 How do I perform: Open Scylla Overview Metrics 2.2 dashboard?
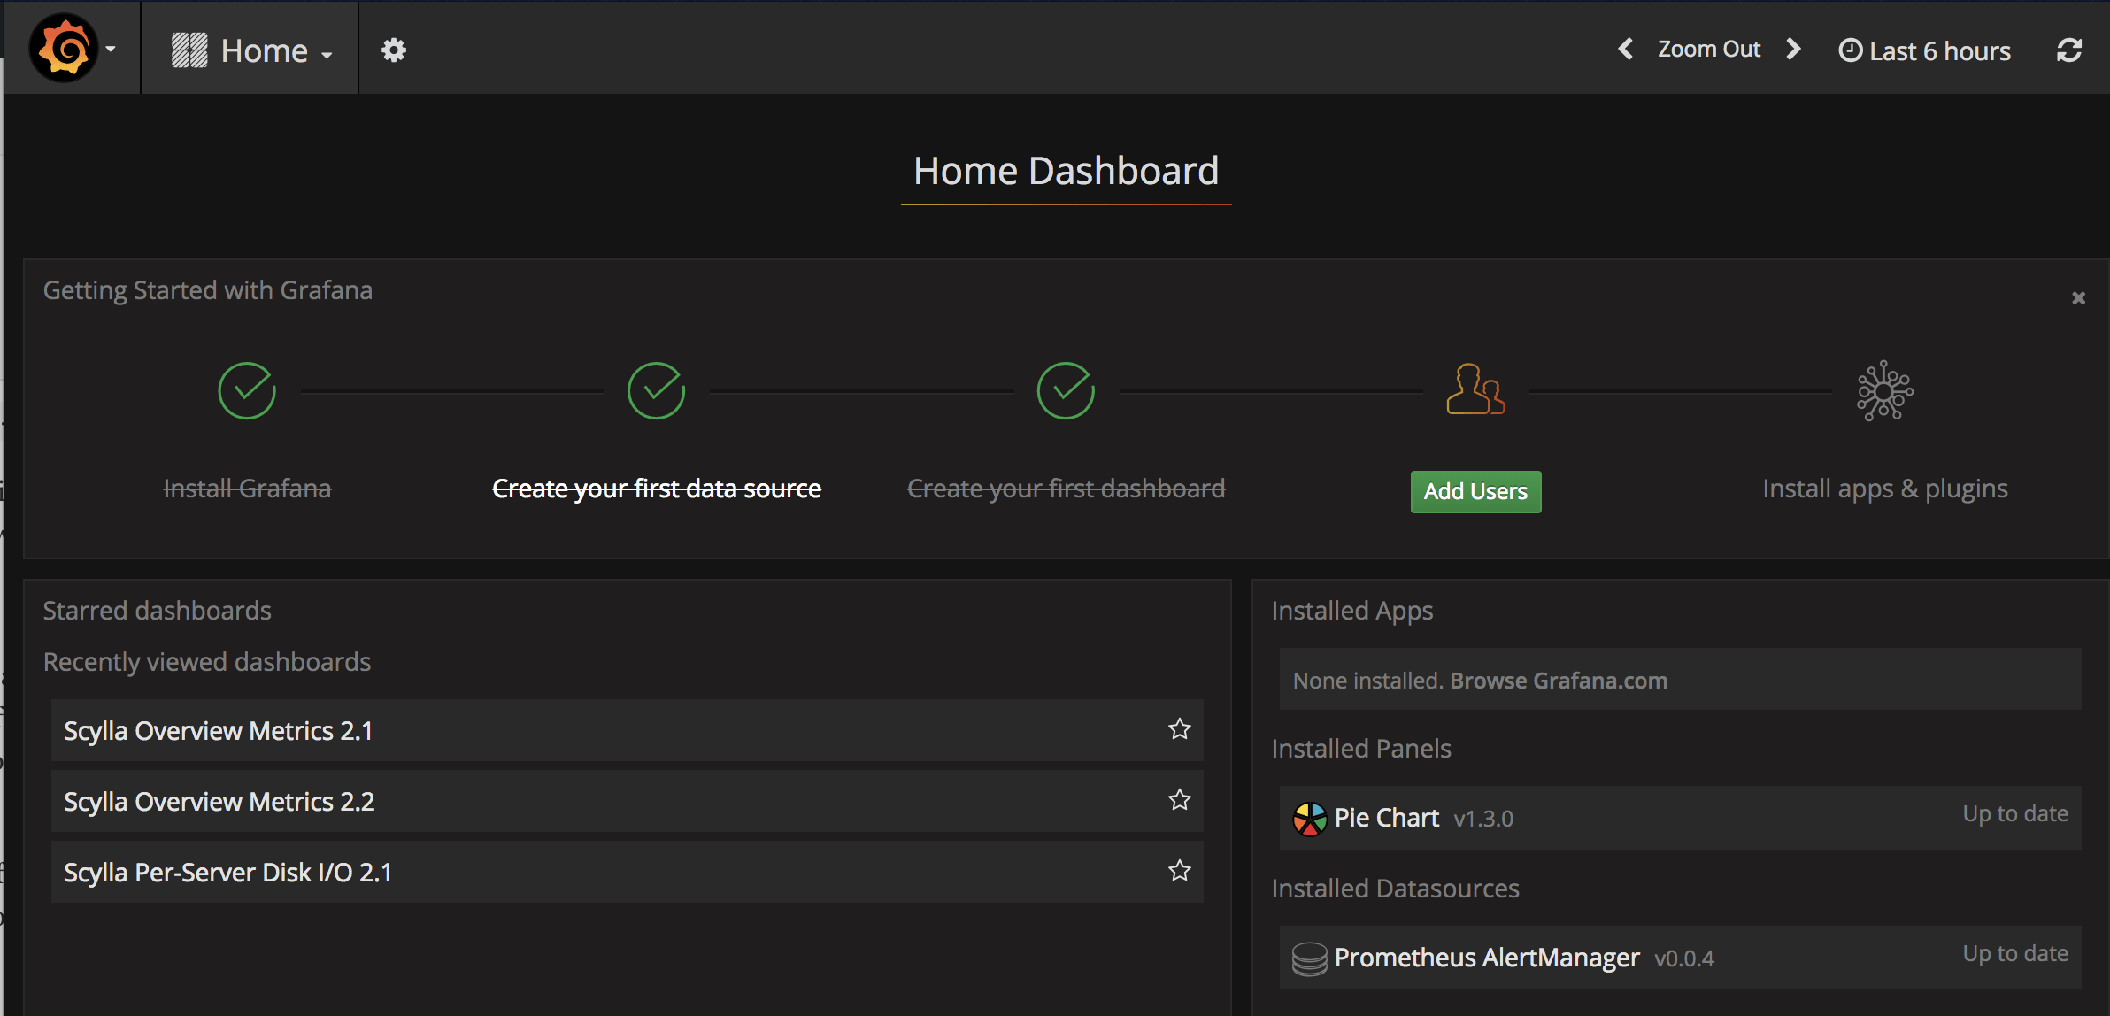219,802
